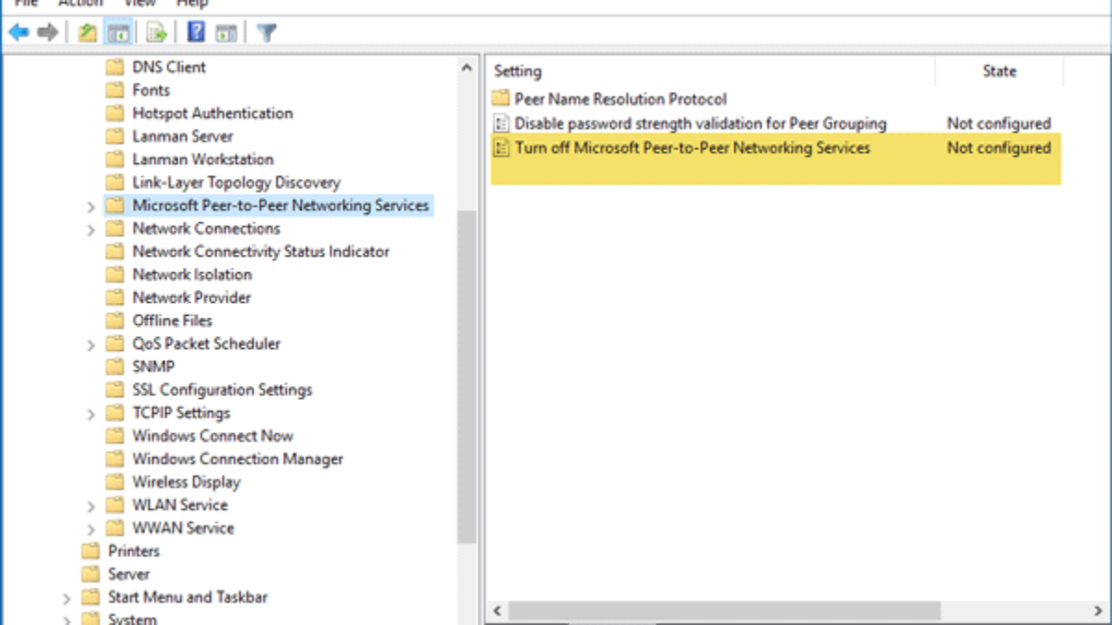Open the View menu
The height and width of the screenshot is (625, 1112).
pyautogui.click(x=140, y=4)
